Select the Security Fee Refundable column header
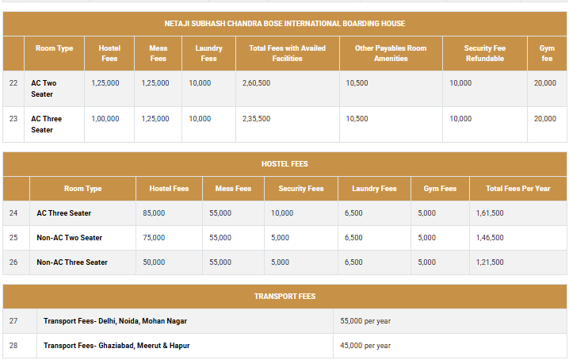Screen dimensions: 569x360 tap(484, 53)
